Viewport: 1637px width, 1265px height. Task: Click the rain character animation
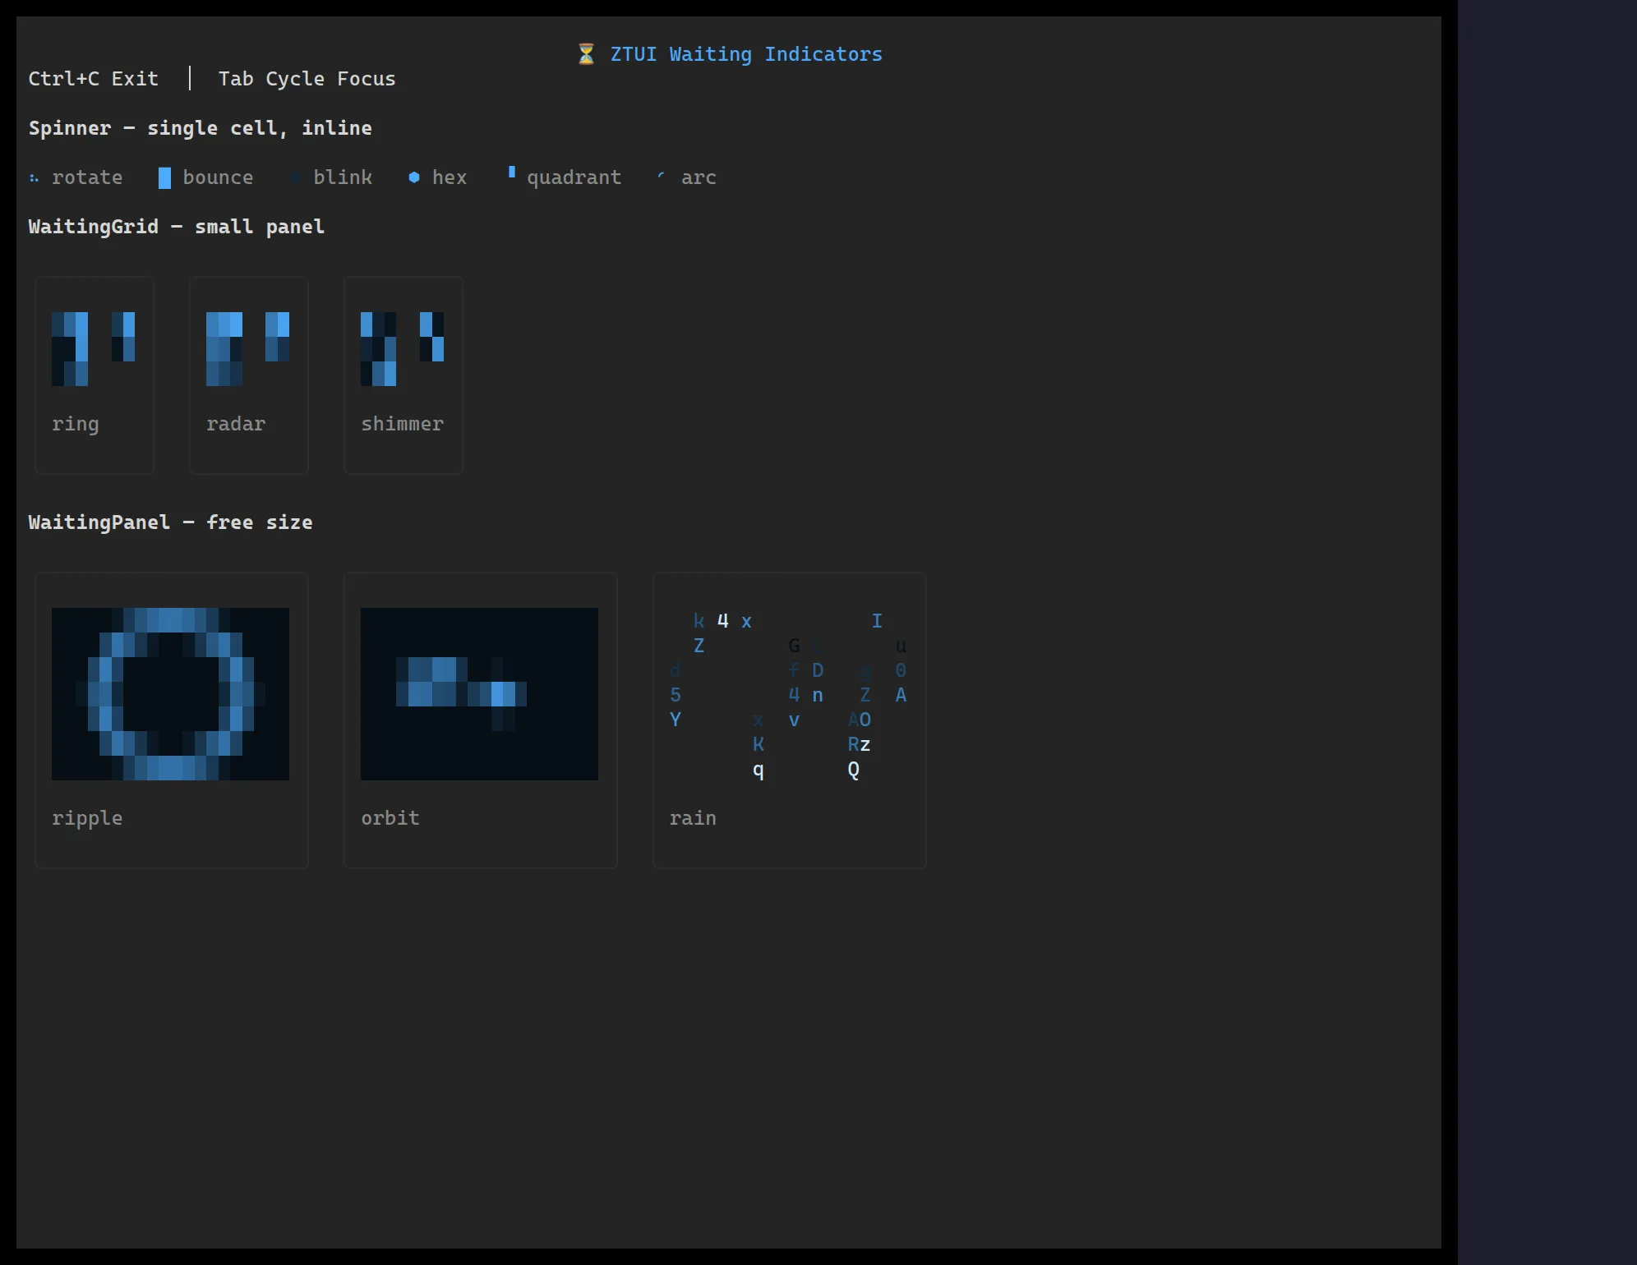pyautogui.click(x=789, y=695)
